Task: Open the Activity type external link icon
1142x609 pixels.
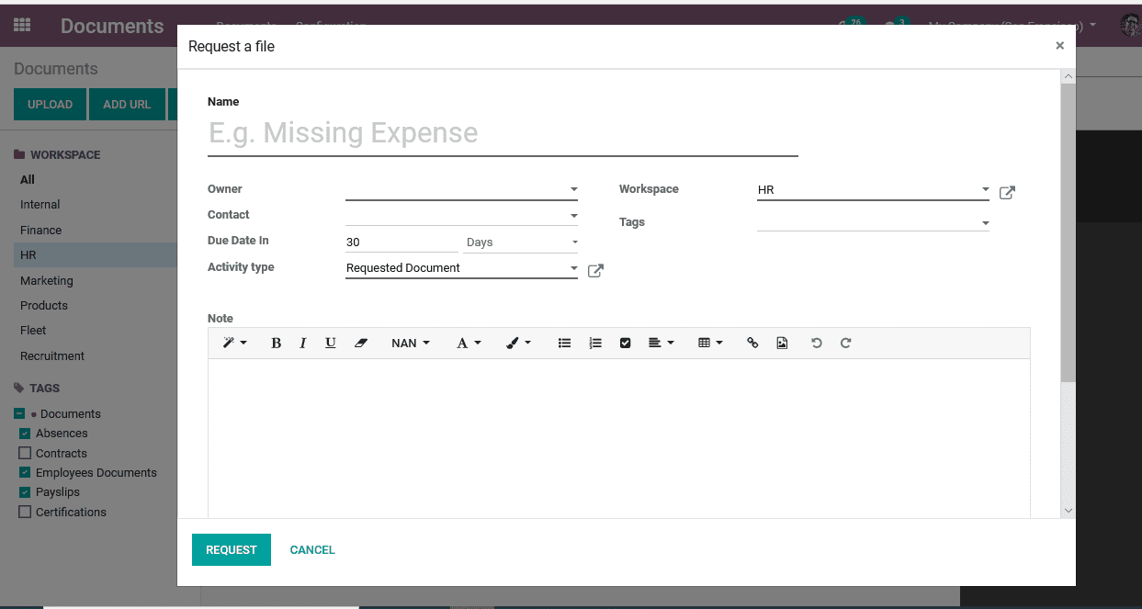Action: point(595,270)
